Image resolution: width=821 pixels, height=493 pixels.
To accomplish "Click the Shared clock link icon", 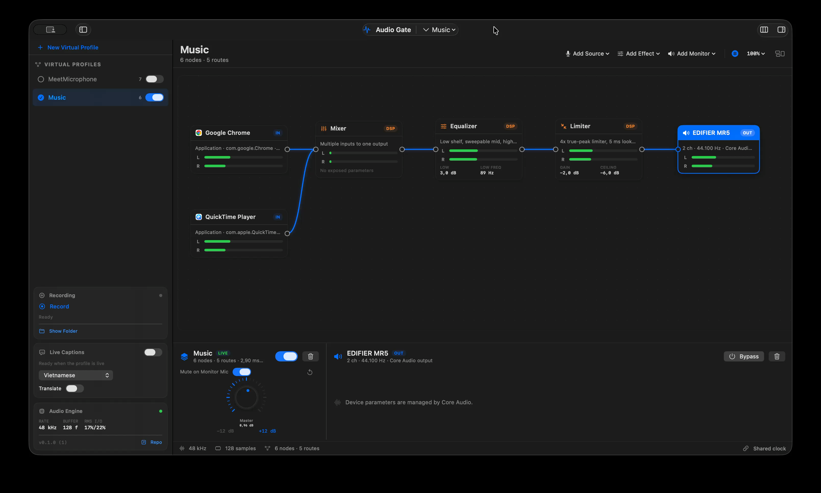I will point(745,448).
